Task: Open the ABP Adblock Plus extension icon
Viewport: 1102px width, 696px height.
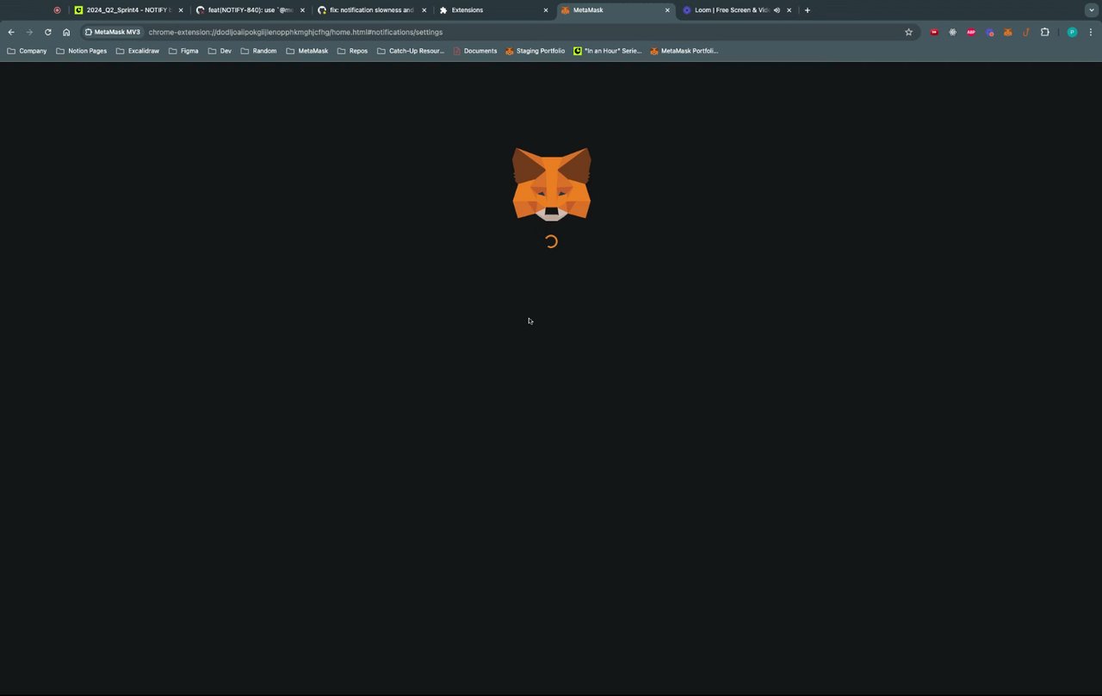Action: pos(971,32)
